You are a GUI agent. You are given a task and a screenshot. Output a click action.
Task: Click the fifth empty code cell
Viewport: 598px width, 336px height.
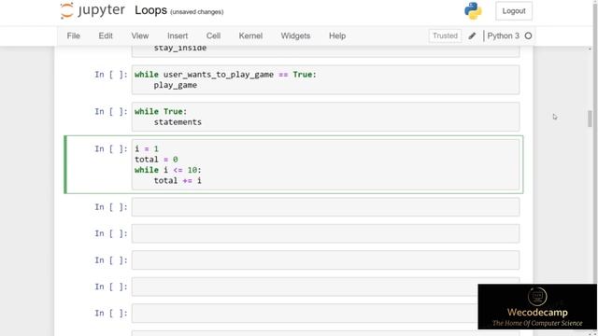click(325, 314)
